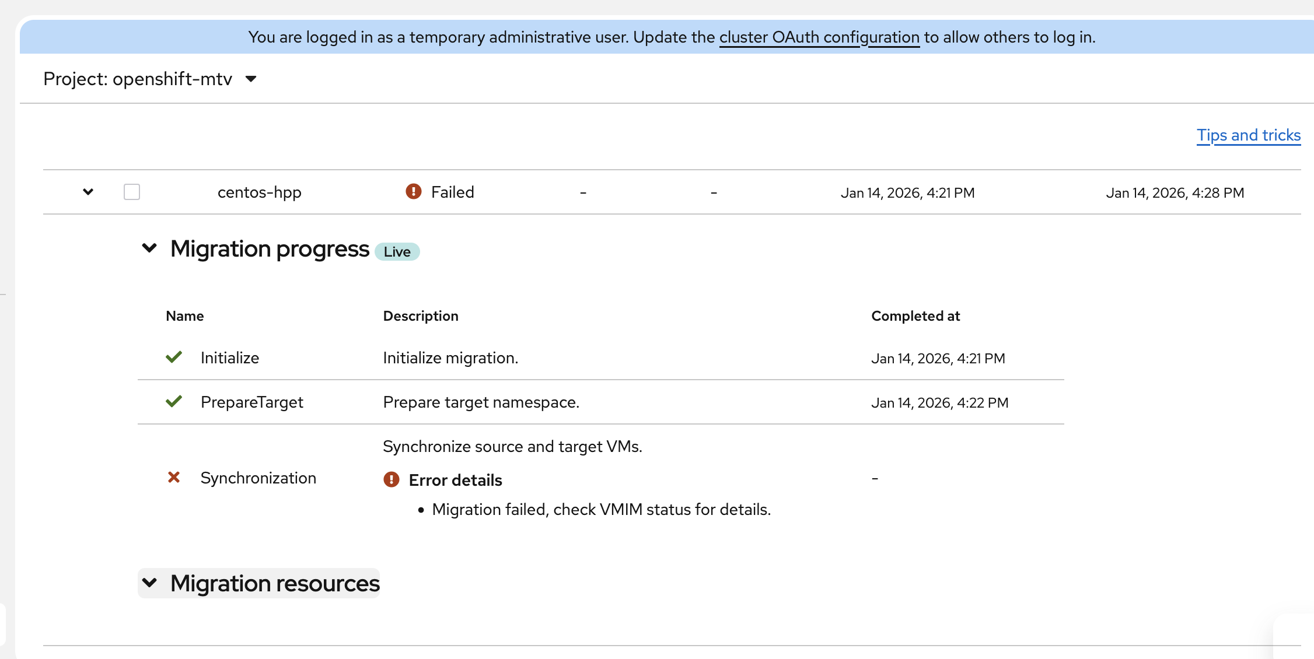
Task: Collapse the Migration progress section
Action: [149, 248]
